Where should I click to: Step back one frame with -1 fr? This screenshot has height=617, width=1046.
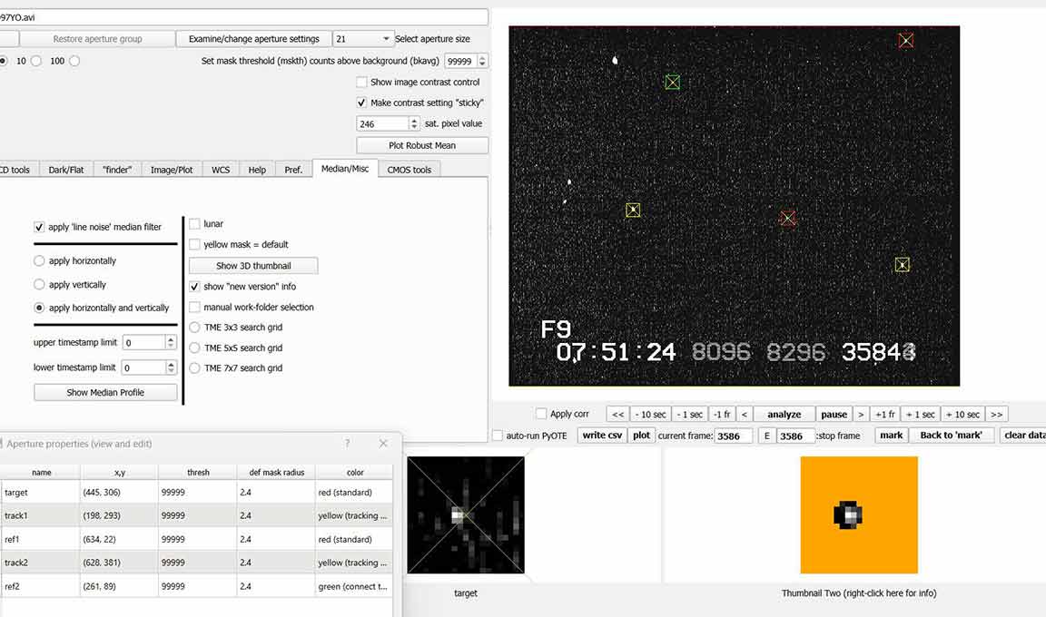point(722,415)
